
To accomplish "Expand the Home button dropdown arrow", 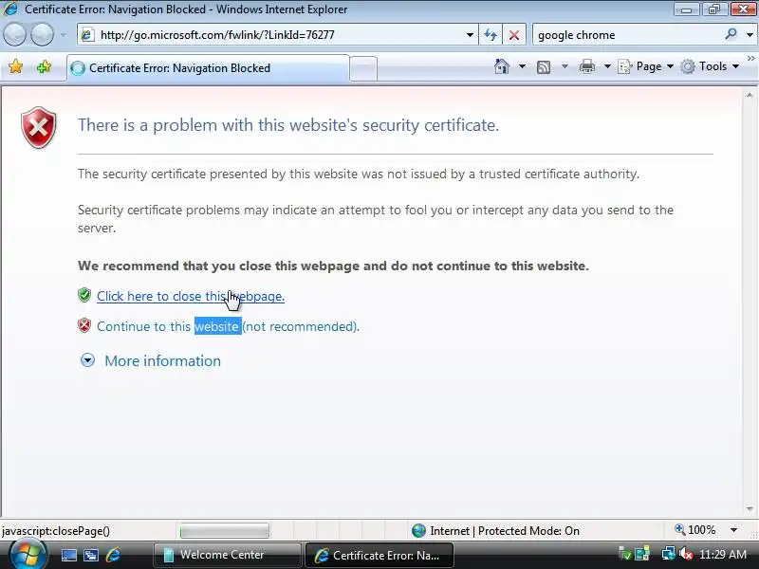I will point(522,66).
